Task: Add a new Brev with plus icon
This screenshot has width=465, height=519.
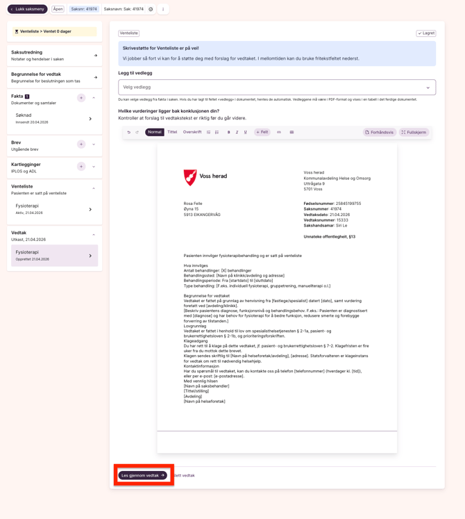Action: point(81,145)
